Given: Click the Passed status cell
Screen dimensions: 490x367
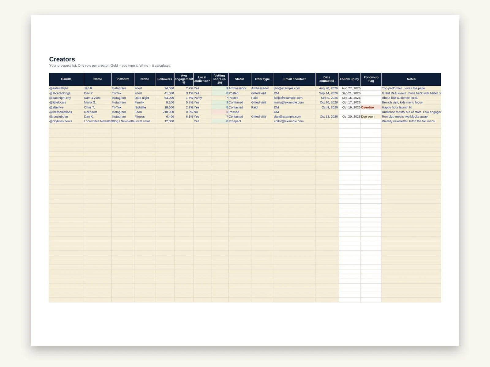Looking at the screenshot, I should (x=240, y=112).
